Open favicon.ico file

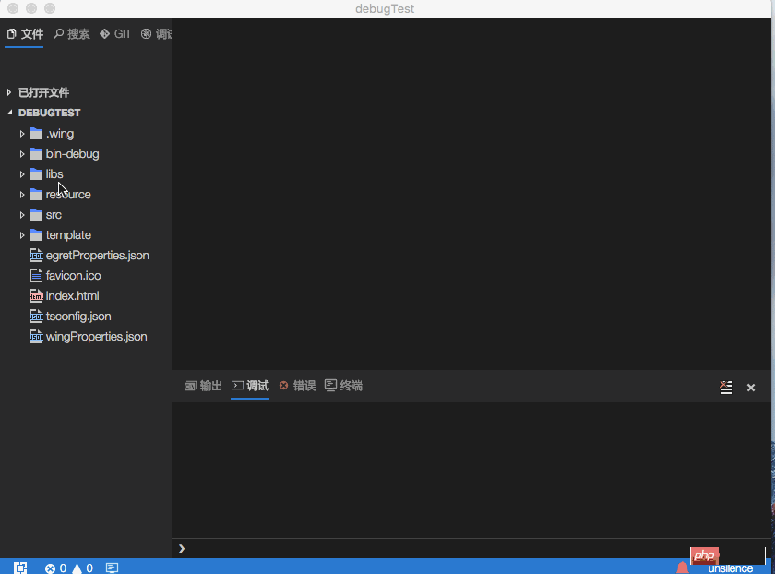73,275
